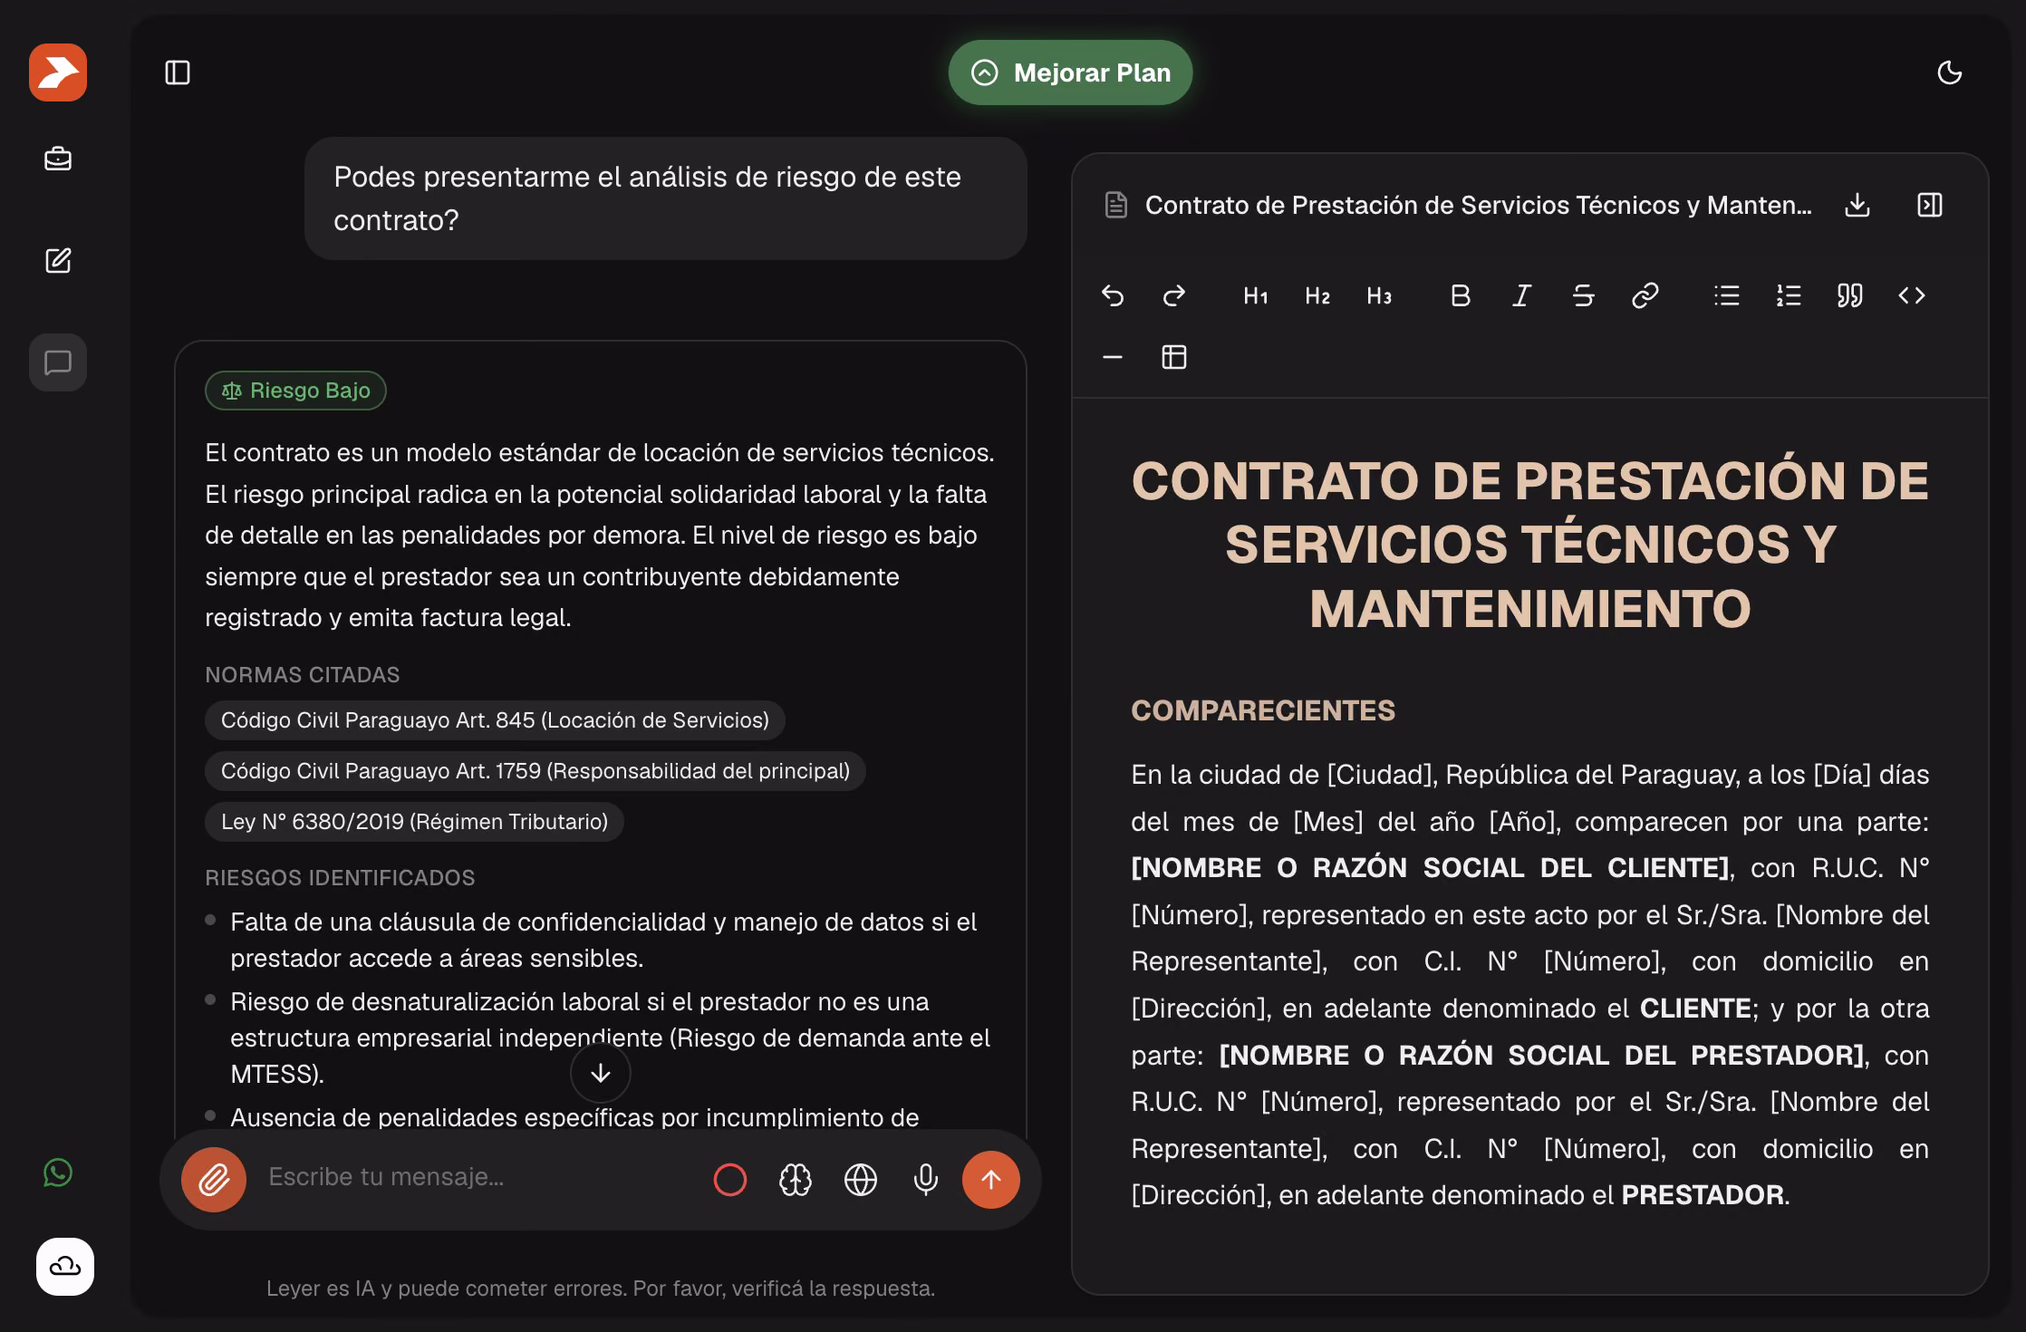Image resolution: width=2026 pixels, height=1332 pixels.
Task: Click the user message bubble
Action: click(x=666, y=198)
